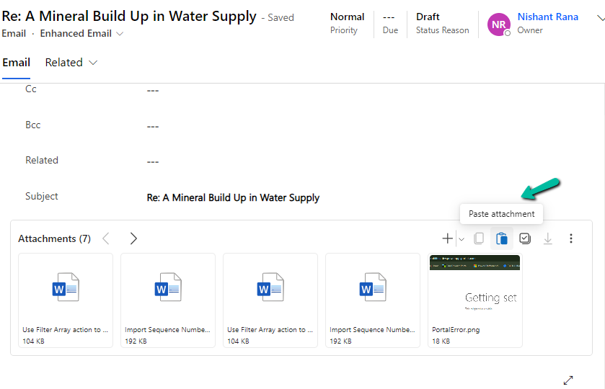The height and width of the screenshot is (389, 605).
Task: Click the expand editor diagonal arrows icon
Action: tap(568, 380)
